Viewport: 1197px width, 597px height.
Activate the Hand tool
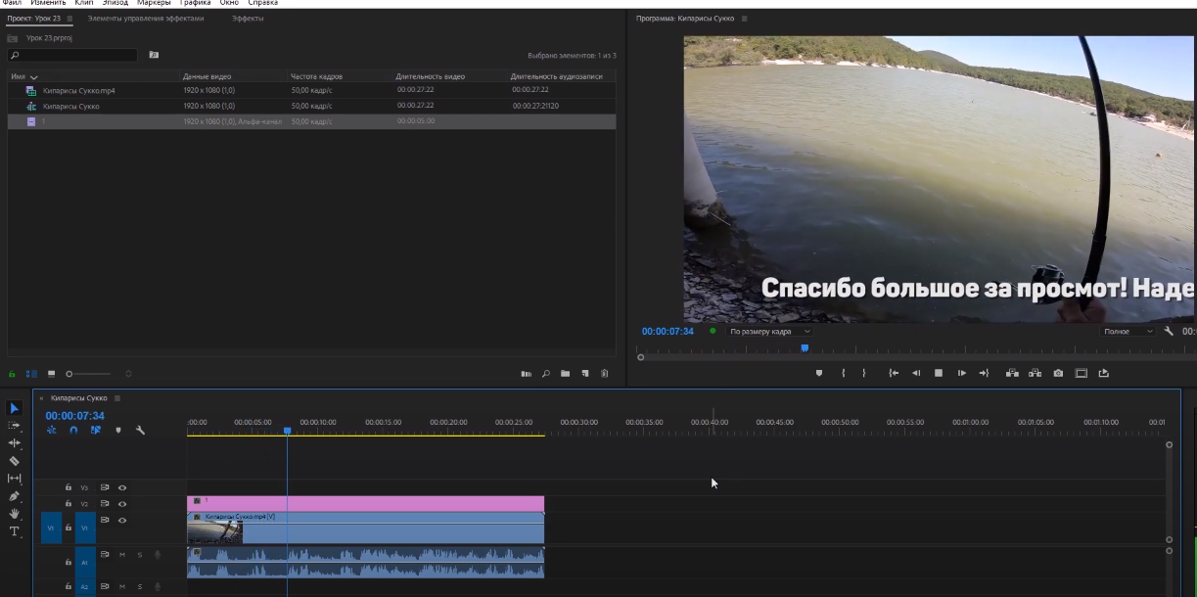tap(14, 512)
